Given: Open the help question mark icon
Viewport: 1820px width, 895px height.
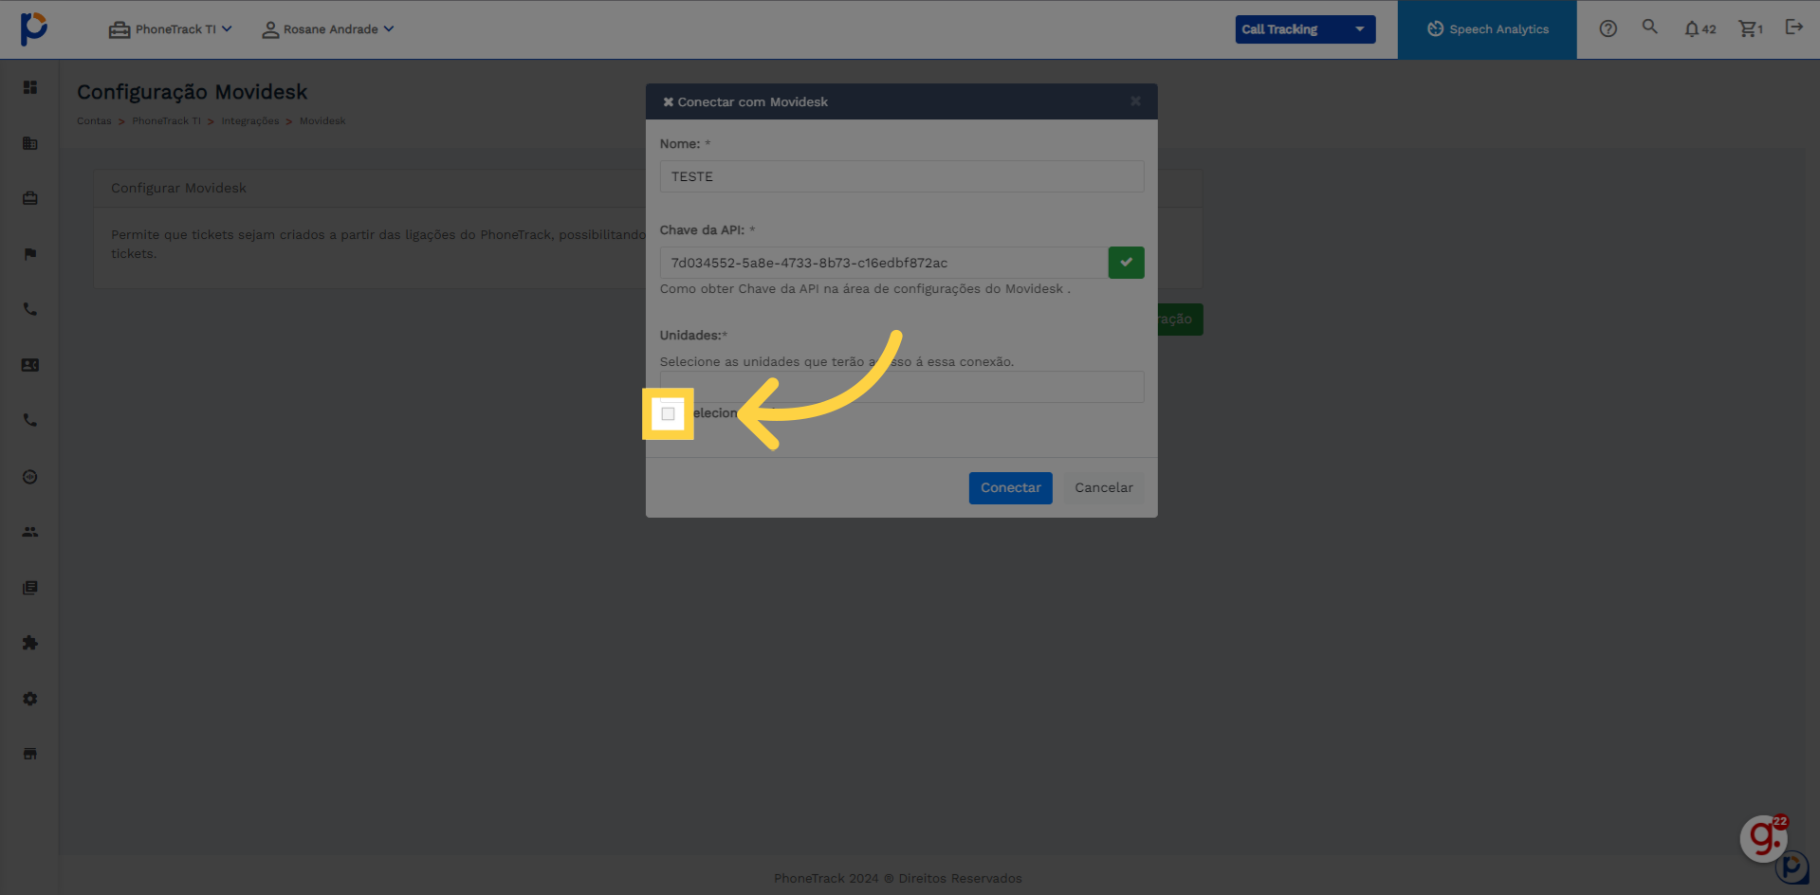Looking at the screenshot, I should (x=1608, y=28).
